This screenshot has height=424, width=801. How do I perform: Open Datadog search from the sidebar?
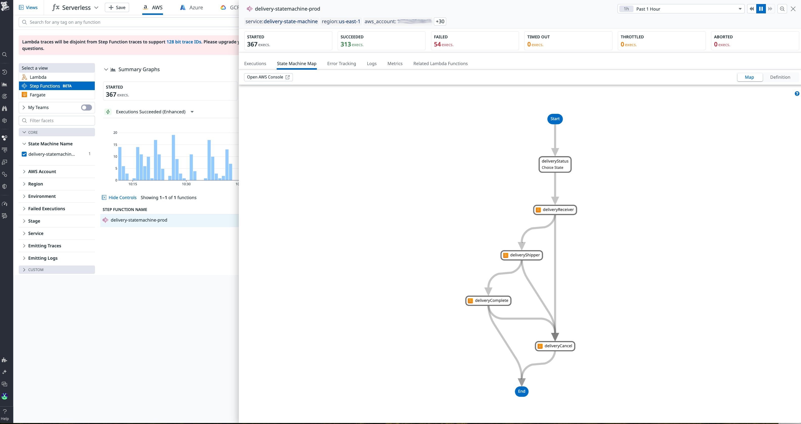pyautogui.click(x=5, y=54)
